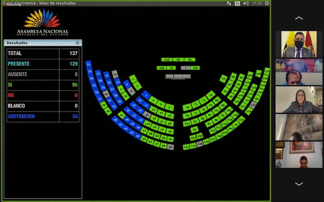The image size is (324, 202).
Task: Click the network connection indicator icon
Action: pyautogui.click(x=229, y=3)
